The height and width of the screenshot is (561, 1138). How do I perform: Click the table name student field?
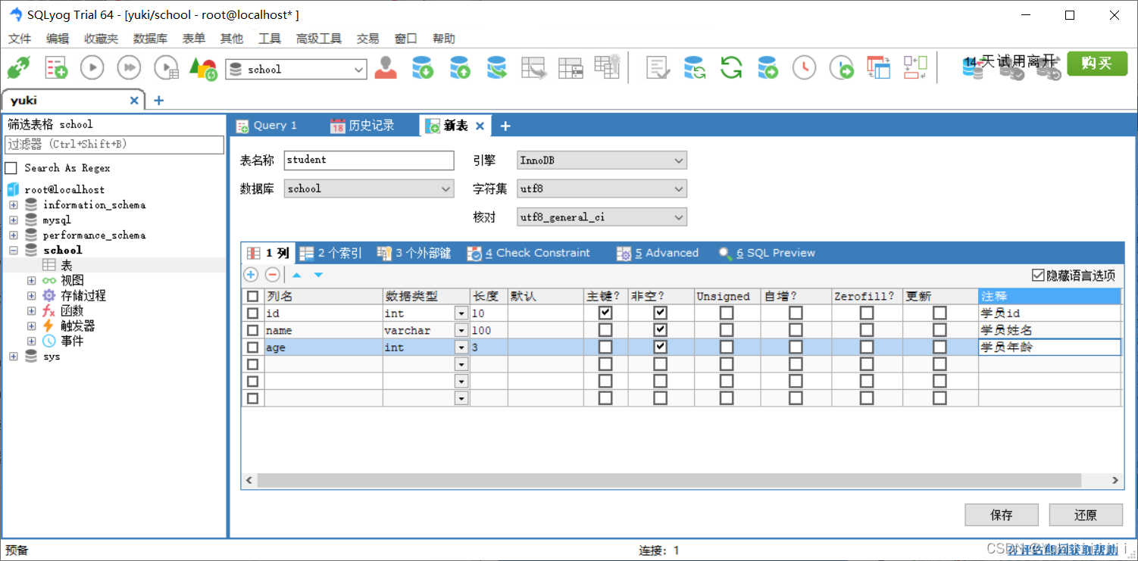369,161
